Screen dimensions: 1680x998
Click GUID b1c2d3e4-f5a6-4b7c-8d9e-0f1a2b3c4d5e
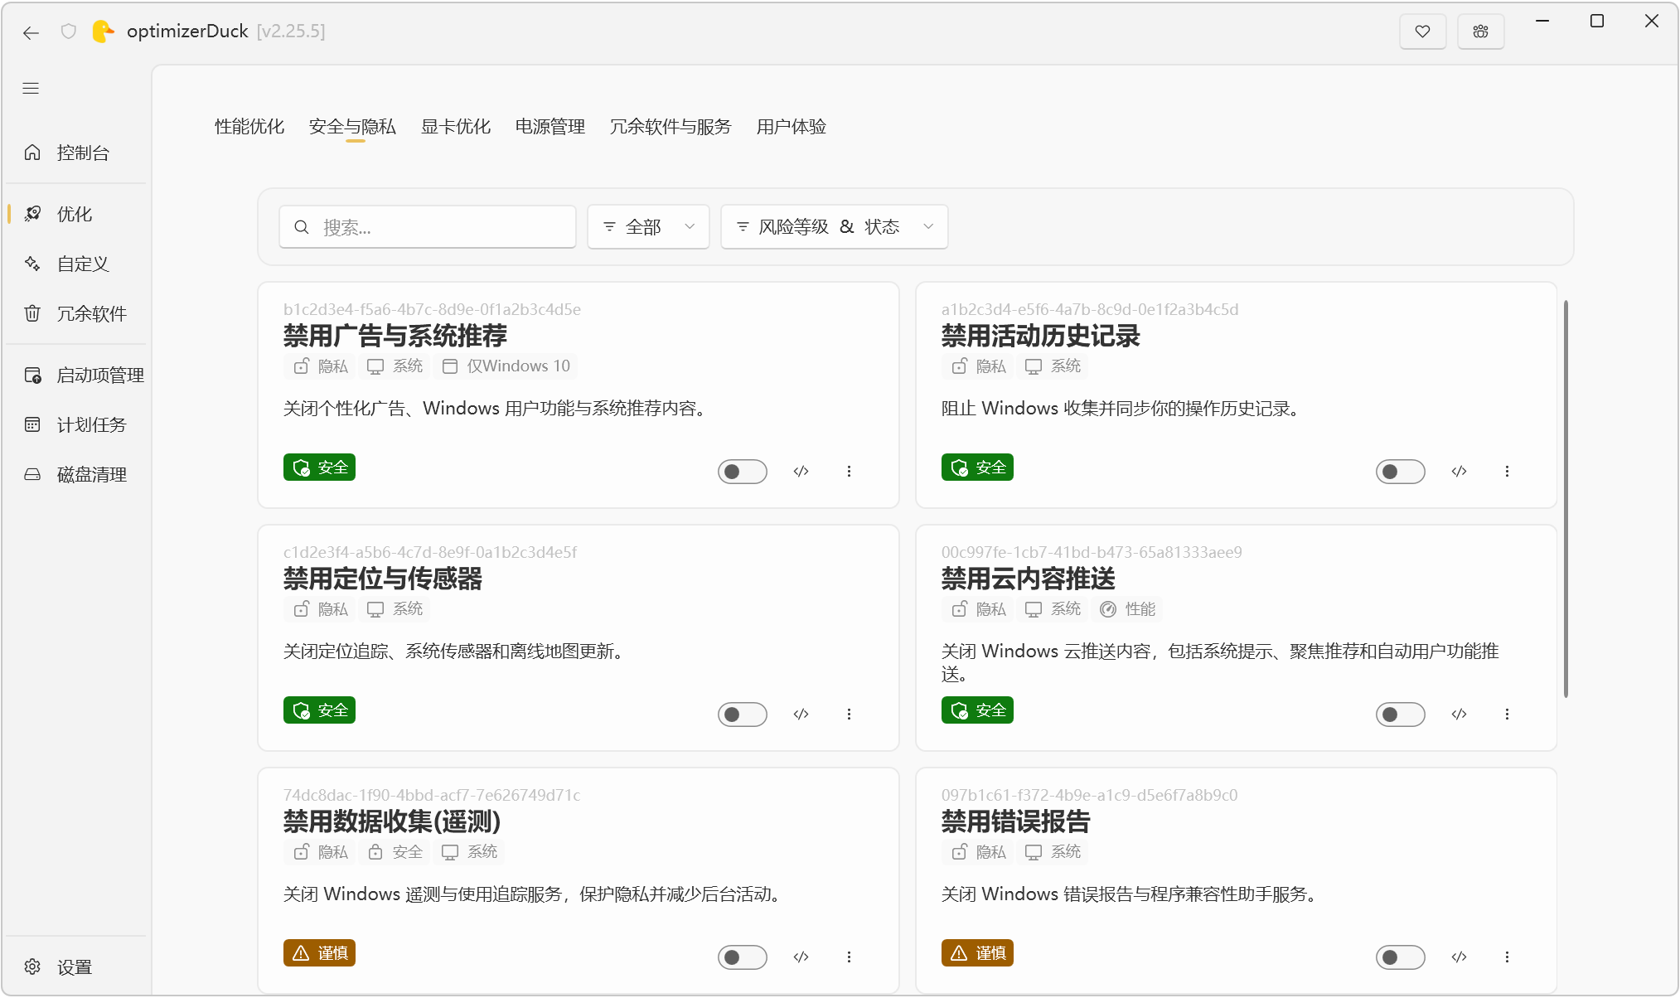(432, 309)
